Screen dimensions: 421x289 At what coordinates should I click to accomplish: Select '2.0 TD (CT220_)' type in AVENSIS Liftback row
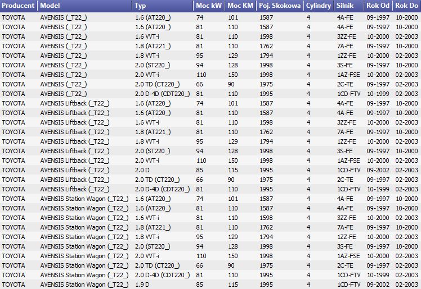pos(158,180)
